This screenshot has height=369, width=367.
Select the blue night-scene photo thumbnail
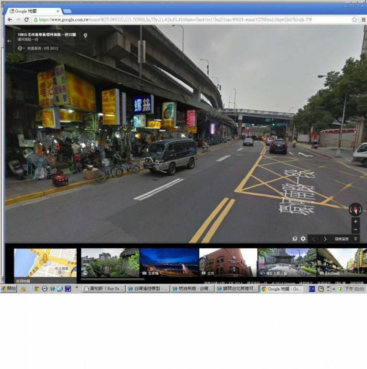coord(169,262)
